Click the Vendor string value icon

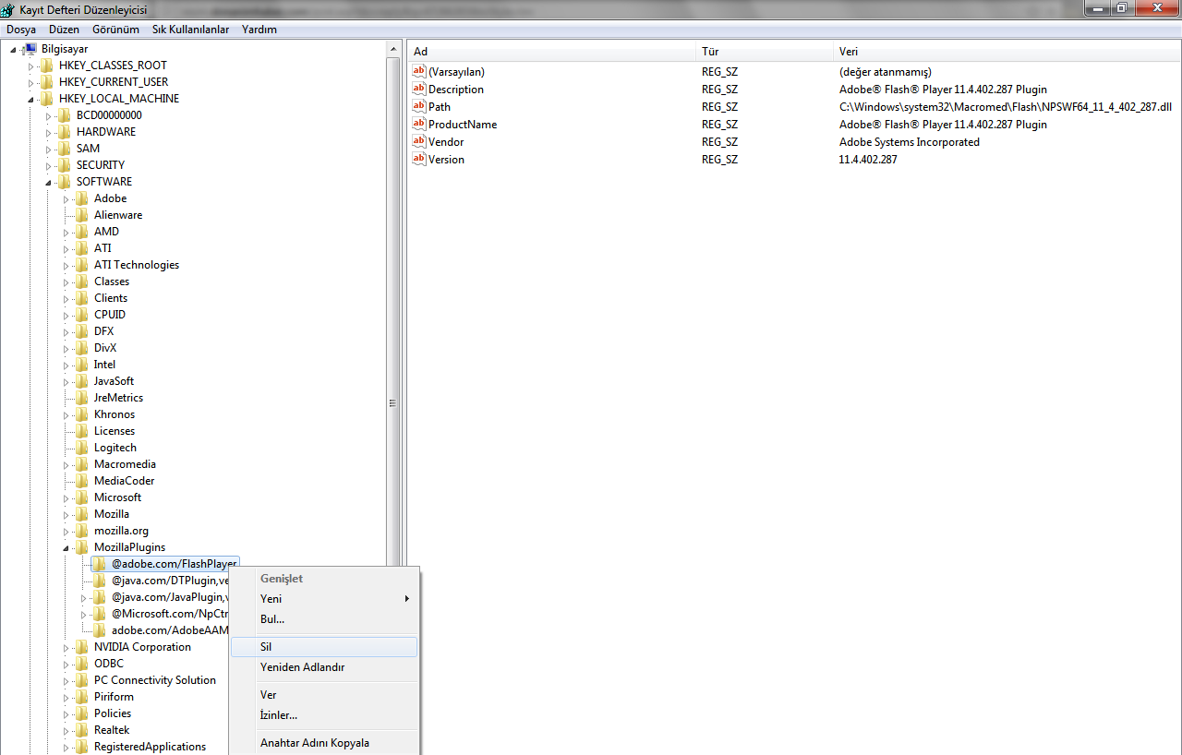click(x=419, y=141)
